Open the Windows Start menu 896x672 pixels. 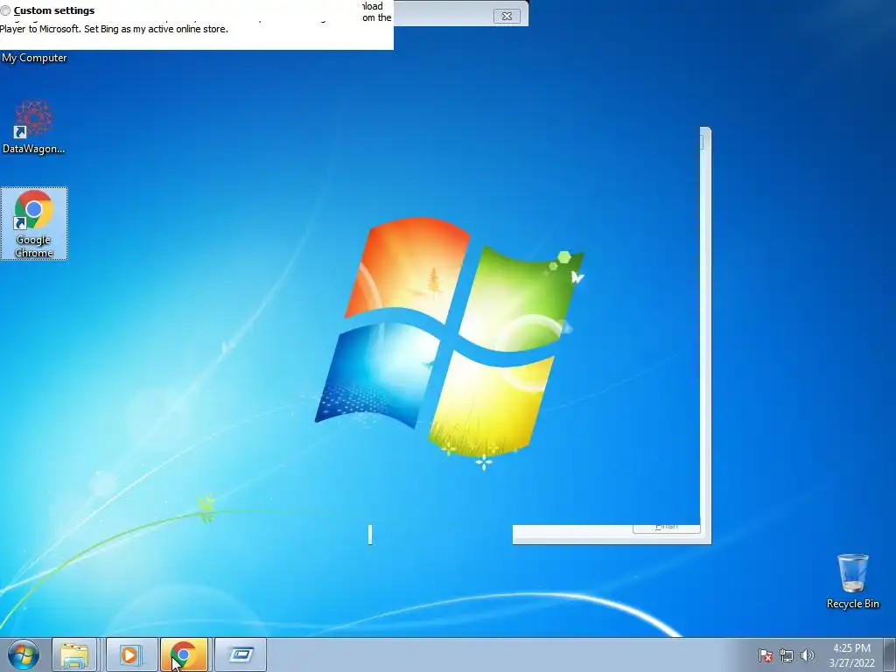coord(24,654)
